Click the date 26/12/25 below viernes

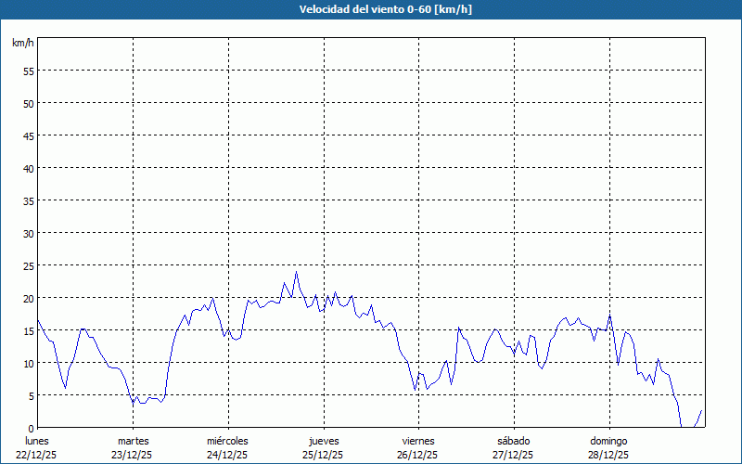pyautogui.click(x=418, y=455)
